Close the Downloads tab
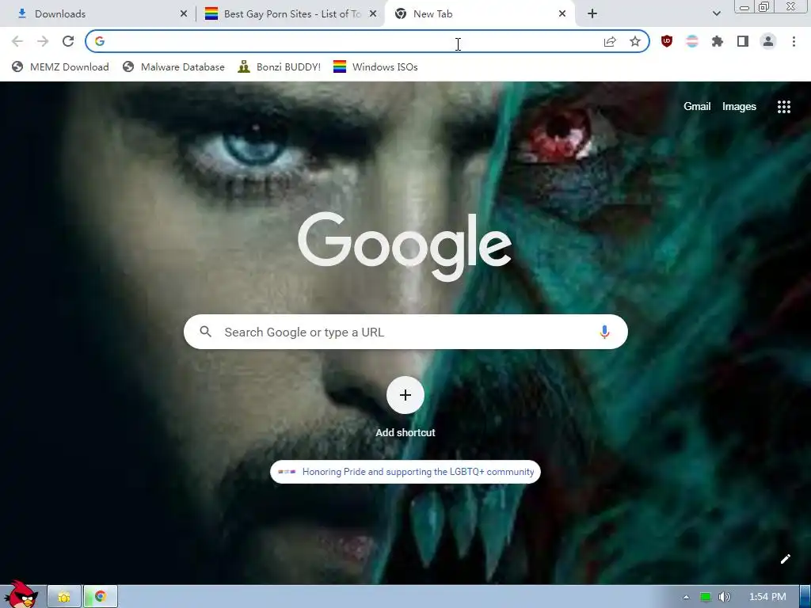The image size is (811, 608). tap(184, 14)
